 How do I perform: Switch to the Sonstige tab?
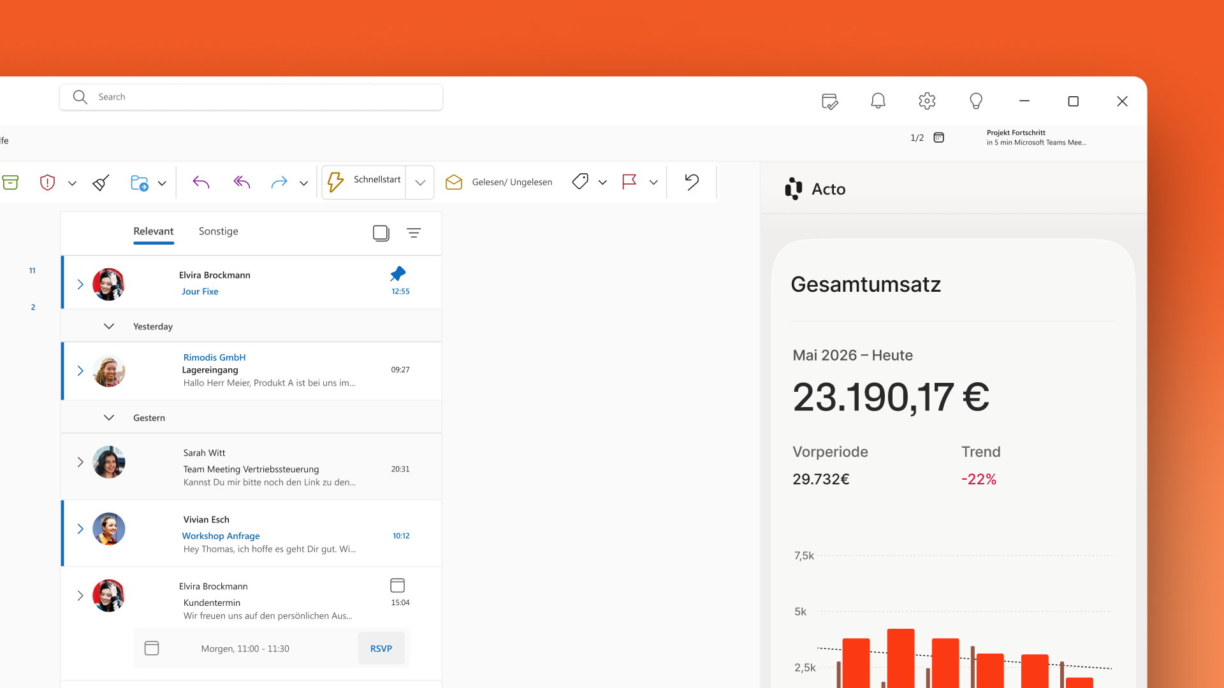click(x=219, y=231)
